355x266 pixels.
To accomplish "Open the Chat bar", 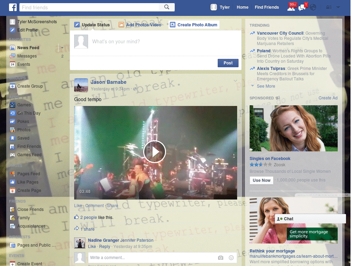I will 310,219.
